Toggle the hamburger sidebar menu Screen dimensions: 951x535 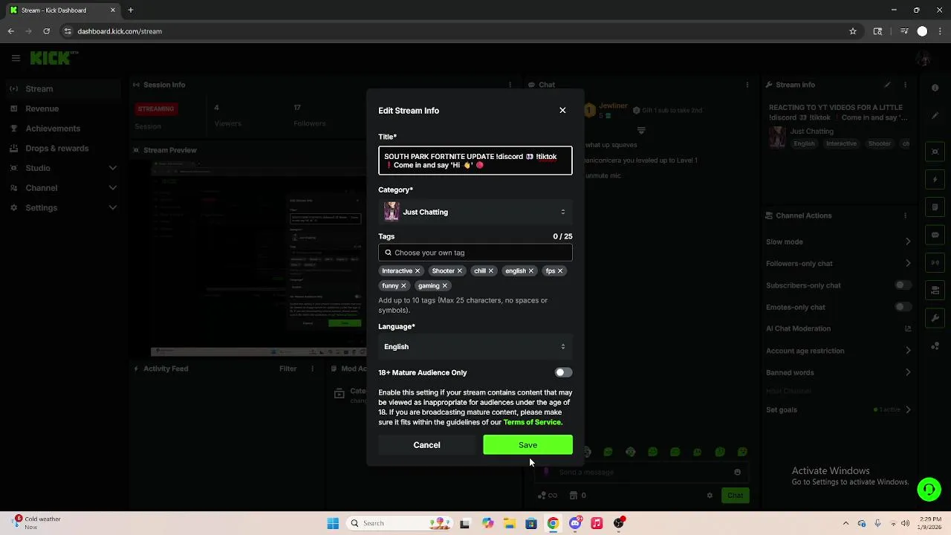coord(16,58)
